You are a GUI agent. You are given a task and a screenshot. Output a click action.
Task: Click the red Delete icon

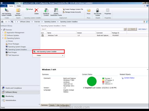pyautogui.click(x=36, y=10)
